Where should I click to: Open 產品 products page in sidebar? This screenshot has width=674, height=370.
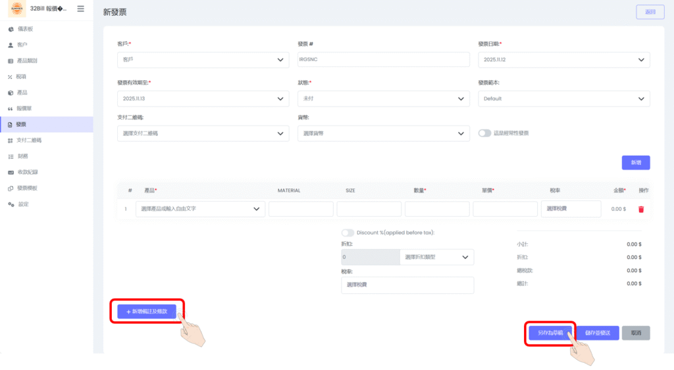(x=22, y=93)
